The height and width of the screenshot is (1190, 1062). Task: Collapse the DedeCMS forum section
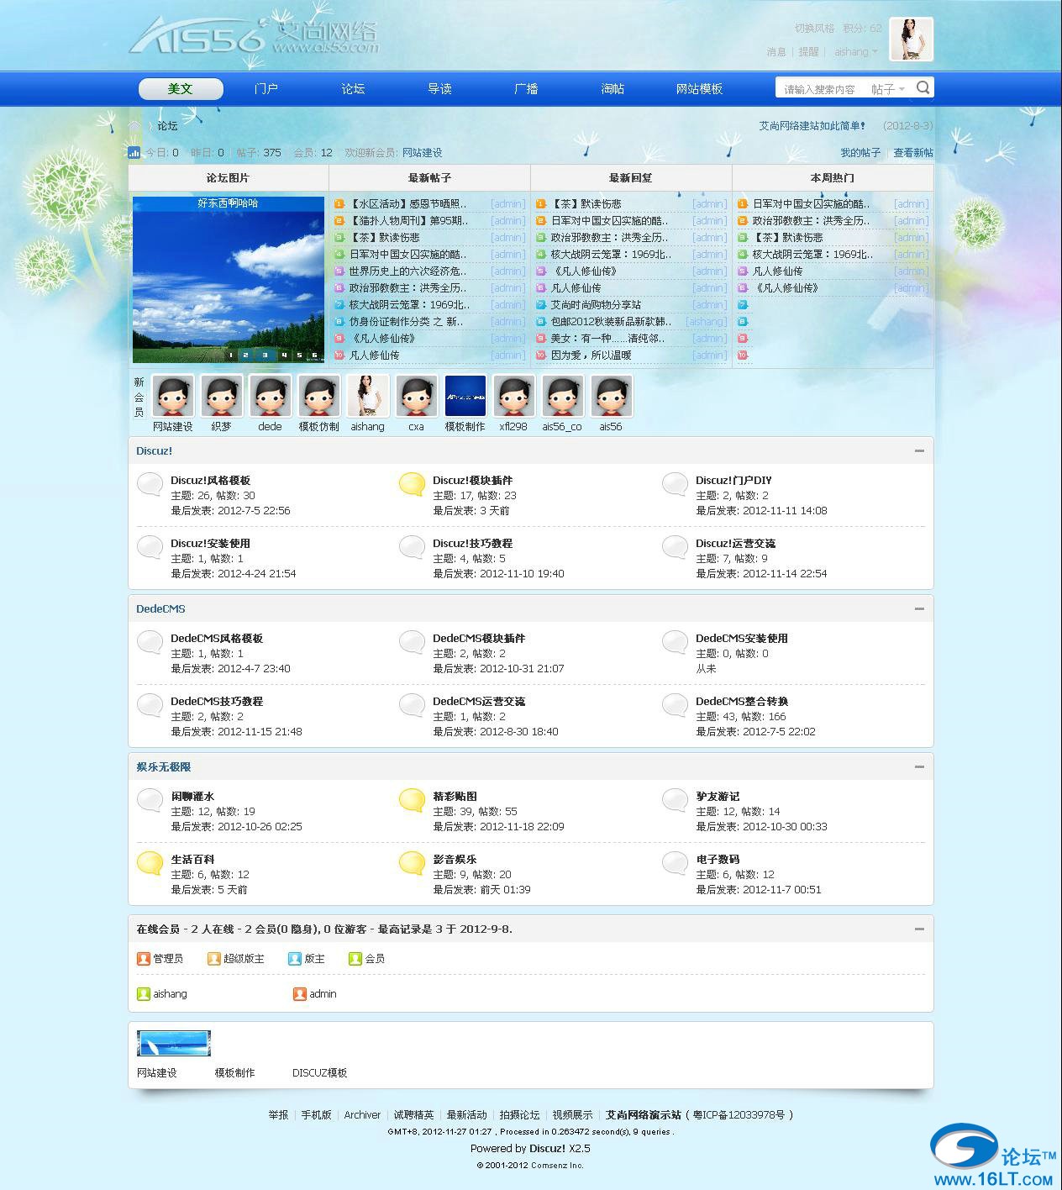[919, 609]
